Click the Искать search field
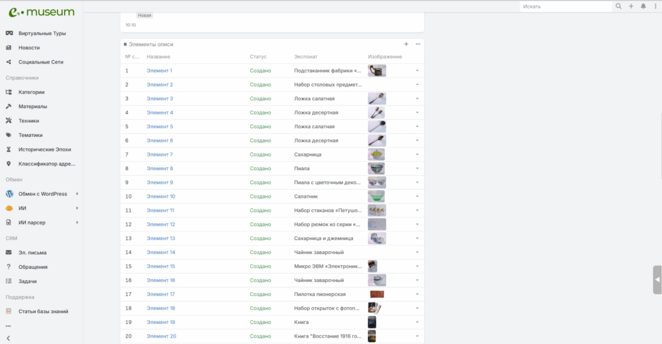662x344 pixels. (x=566, y=6)
